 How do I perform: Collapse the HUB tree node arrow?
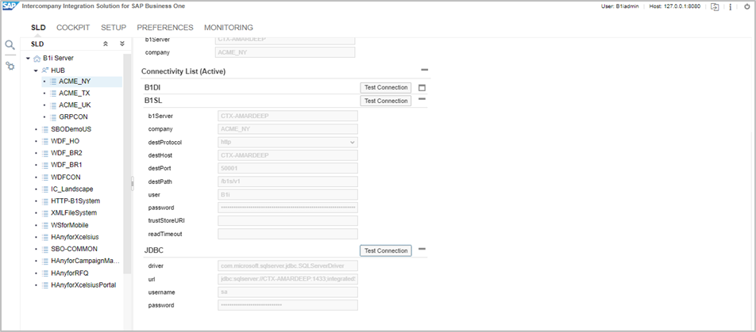[36, 70]
